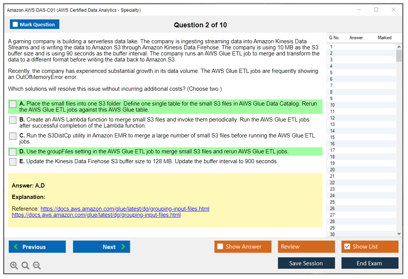Check the box for answer D
The height and width of the screenshot is (279, 408).
pyautogui.click(x=13, y=152)
